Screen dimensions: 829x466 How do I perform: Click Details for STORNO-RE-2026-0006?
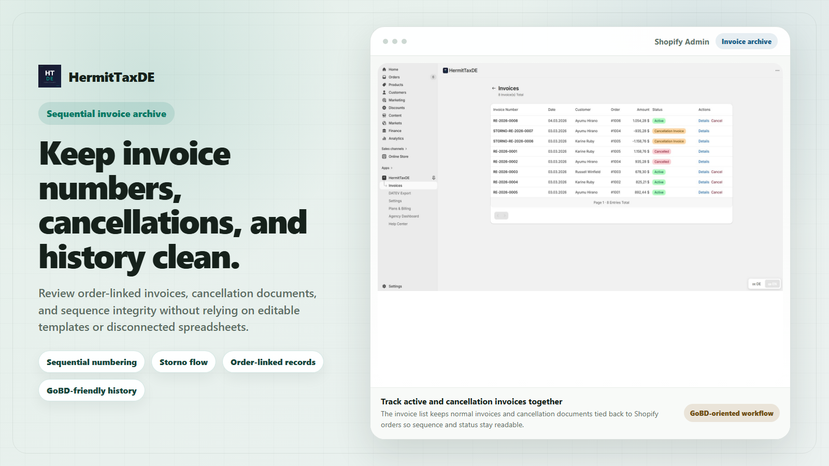tap(704, 141)
